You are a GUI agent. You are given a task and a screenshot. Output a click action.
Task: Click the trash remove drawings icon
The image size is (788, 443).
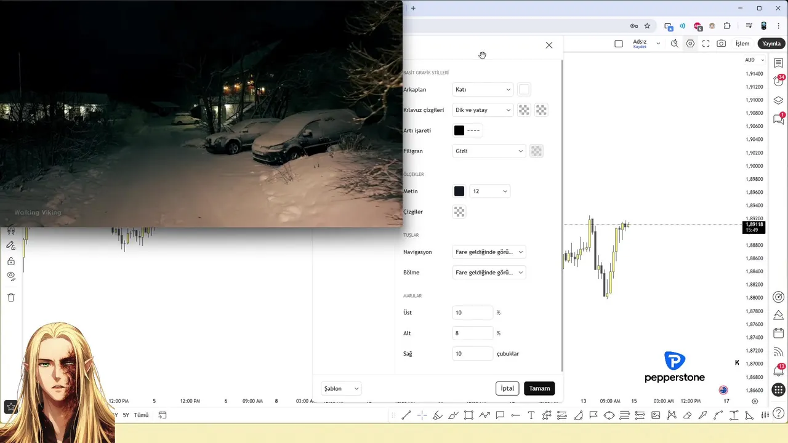pos(11,297)
